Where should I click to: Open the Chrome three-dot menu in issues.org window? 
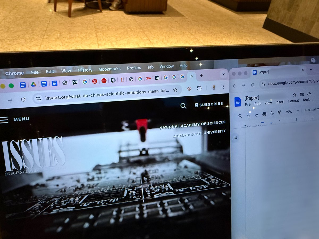(x=223, y=87)
